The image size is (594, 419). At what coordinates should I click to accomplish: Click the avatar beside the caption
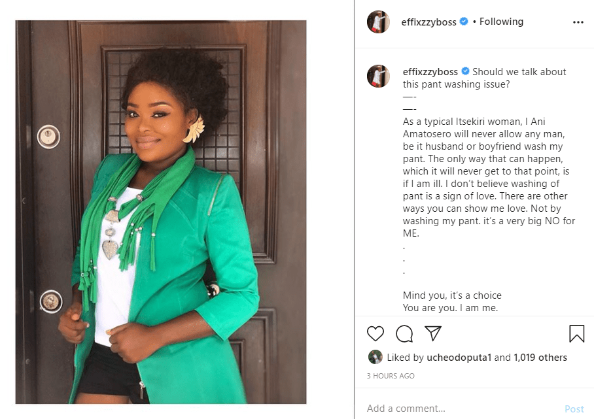click(x=378, y=76)
